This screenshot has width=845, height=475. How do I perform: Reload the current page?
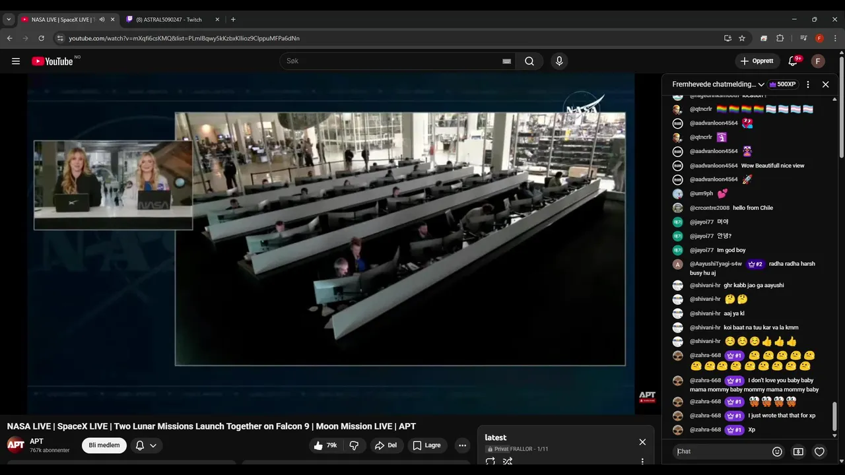41,38
